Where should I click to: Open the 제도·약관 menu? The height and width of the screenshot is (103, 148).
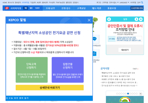point(96,8)
